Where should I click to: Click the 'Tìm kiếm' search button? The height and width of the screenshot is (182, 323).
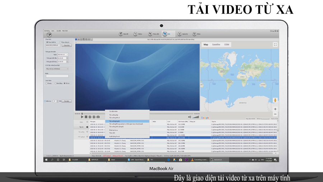(67, 101)
